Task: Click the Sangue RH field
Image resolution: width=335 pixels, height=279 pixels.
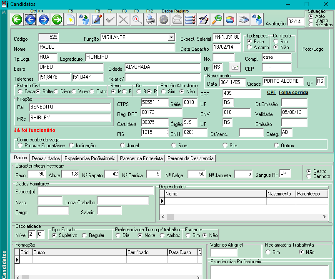Action: tap(285, 173)
